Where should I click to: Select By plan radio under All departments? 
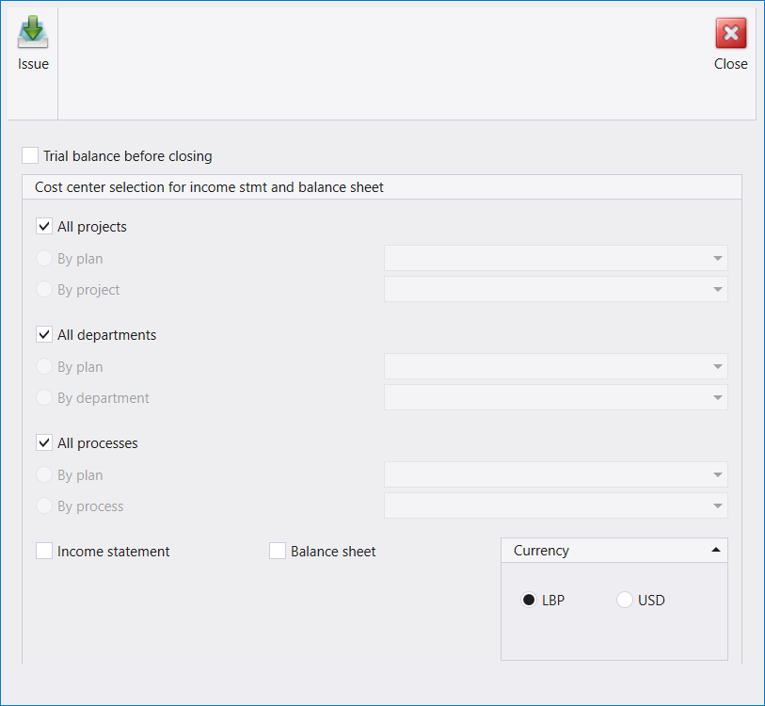44,366
